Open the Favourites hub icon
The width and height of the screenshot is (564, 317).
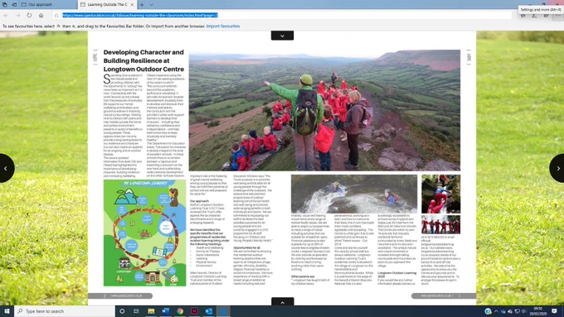523,16
